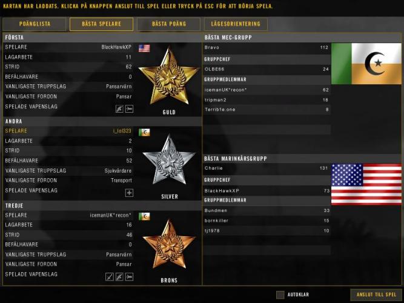Screen dimensions: 404x303
Task: Toggle the Autoklar checkbox
Action: (280, 295)
